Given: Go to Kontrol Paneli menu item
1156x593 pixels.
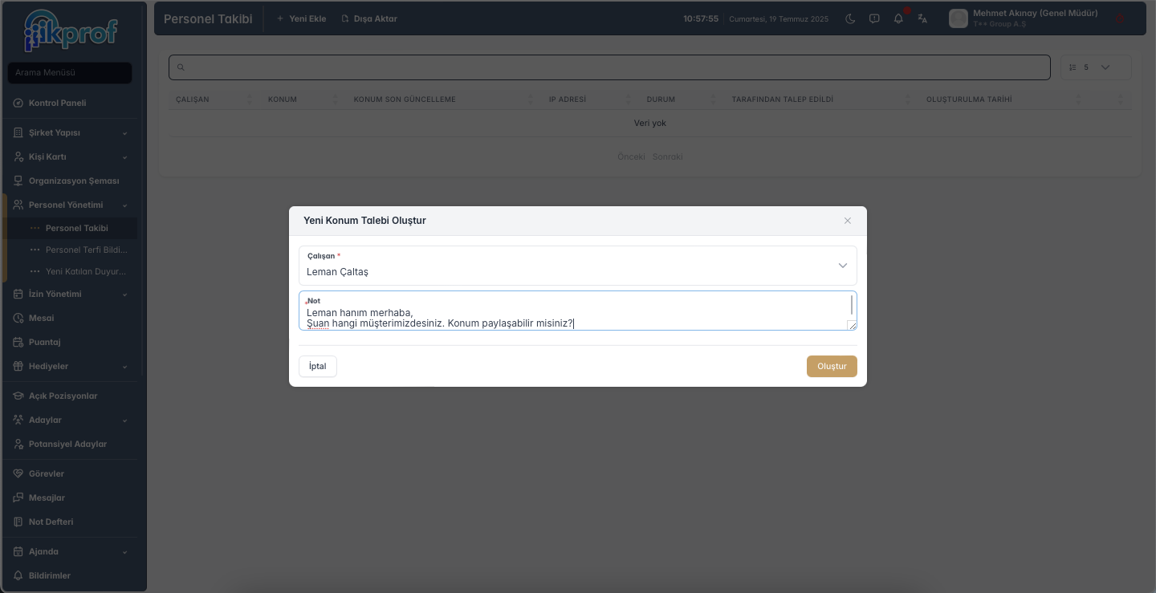Looking at the screenshot, I should [x=57, y=103].
